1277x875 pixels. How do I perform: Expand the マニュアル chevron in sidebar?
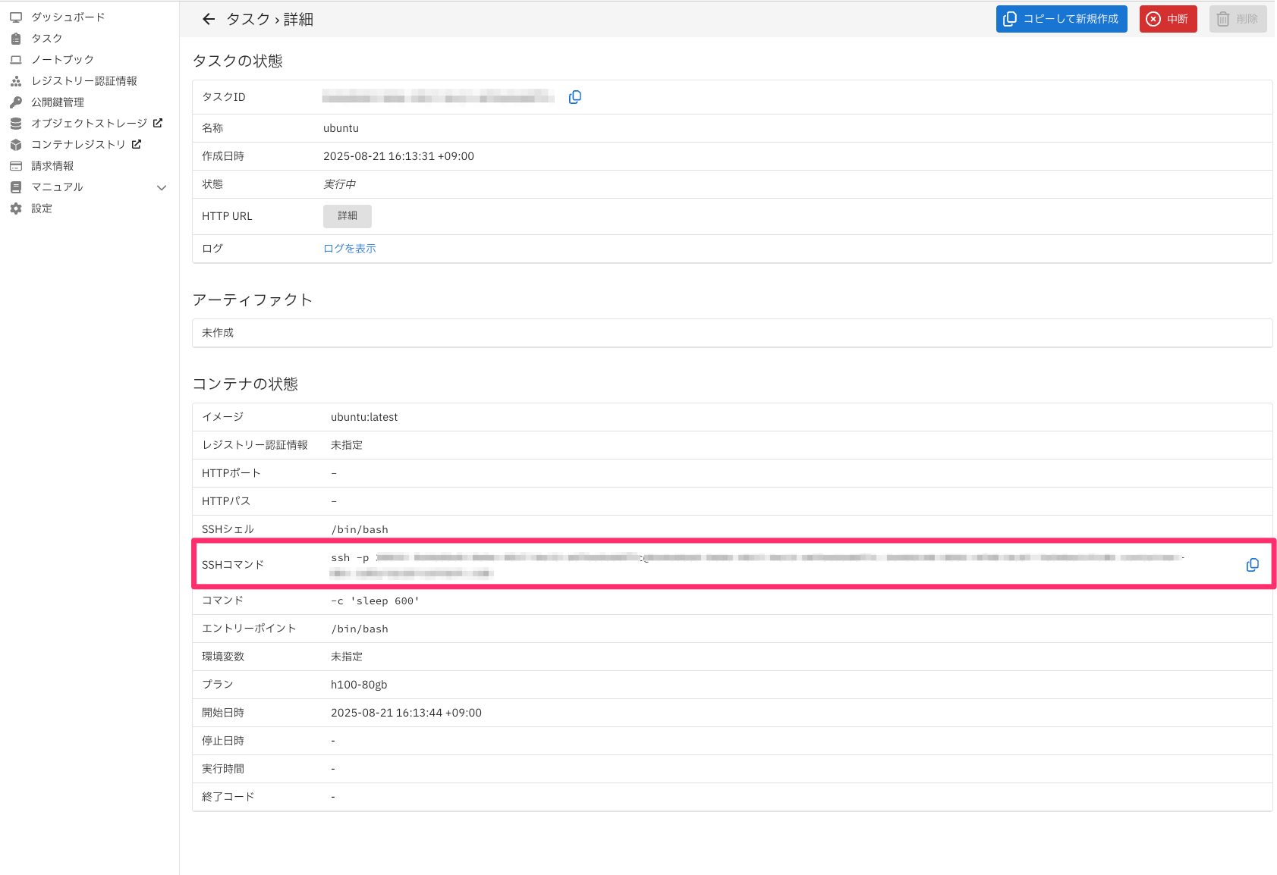coord(161,187)
